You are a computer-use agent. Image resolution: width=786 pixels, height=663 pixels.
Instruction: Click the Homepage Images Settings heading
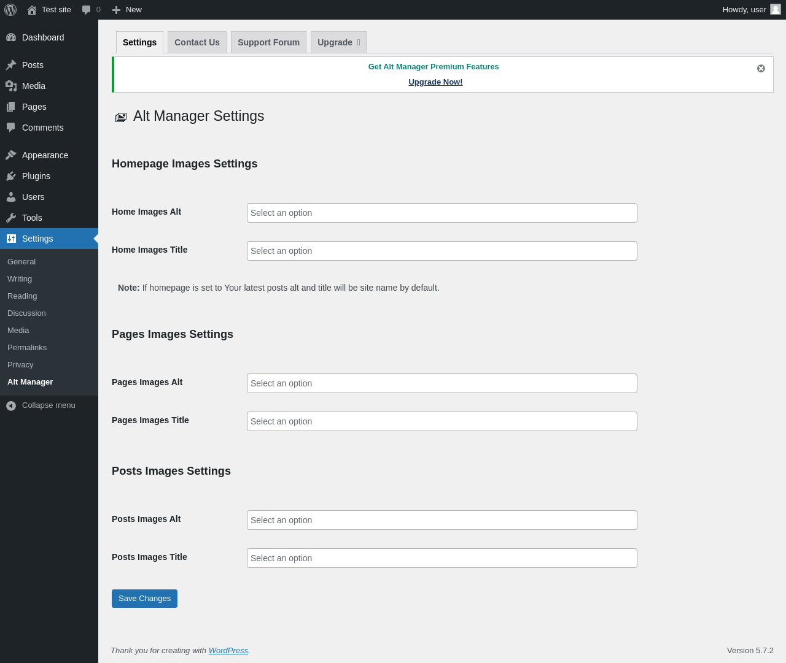click(185, 164)
